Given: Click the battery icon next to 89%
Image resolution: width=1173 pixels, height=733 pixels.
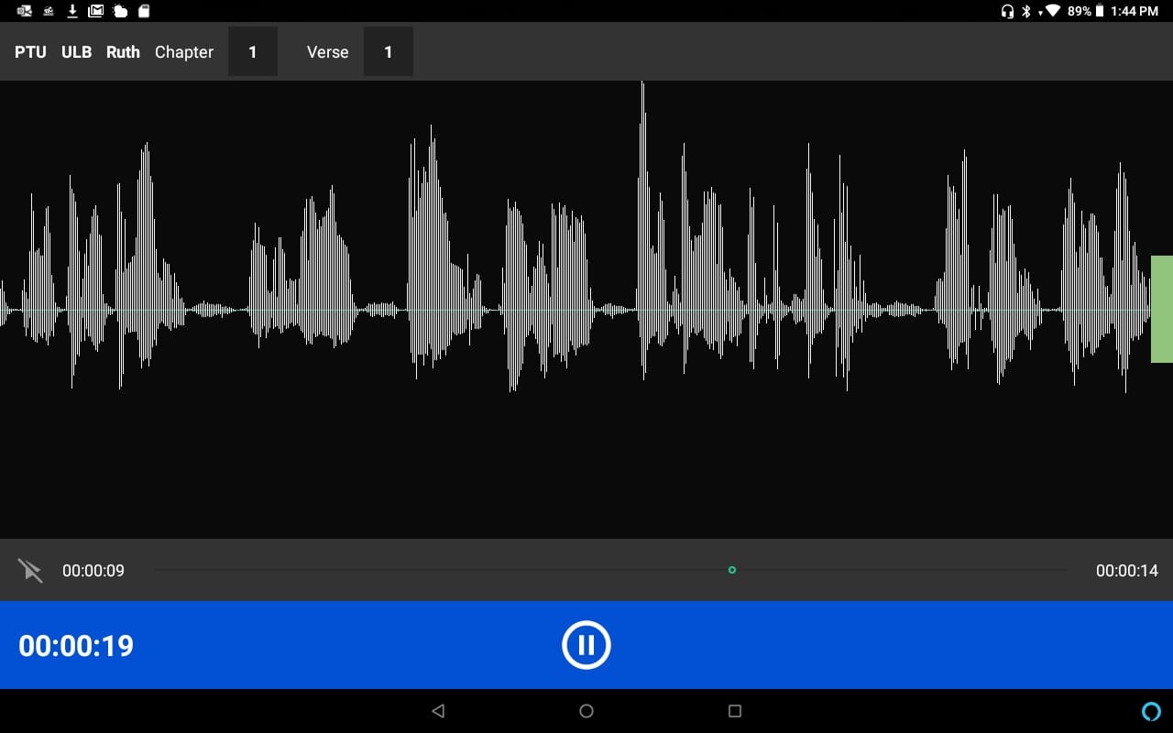Looking at the screenshot, I should click(x=1100, y=11).
